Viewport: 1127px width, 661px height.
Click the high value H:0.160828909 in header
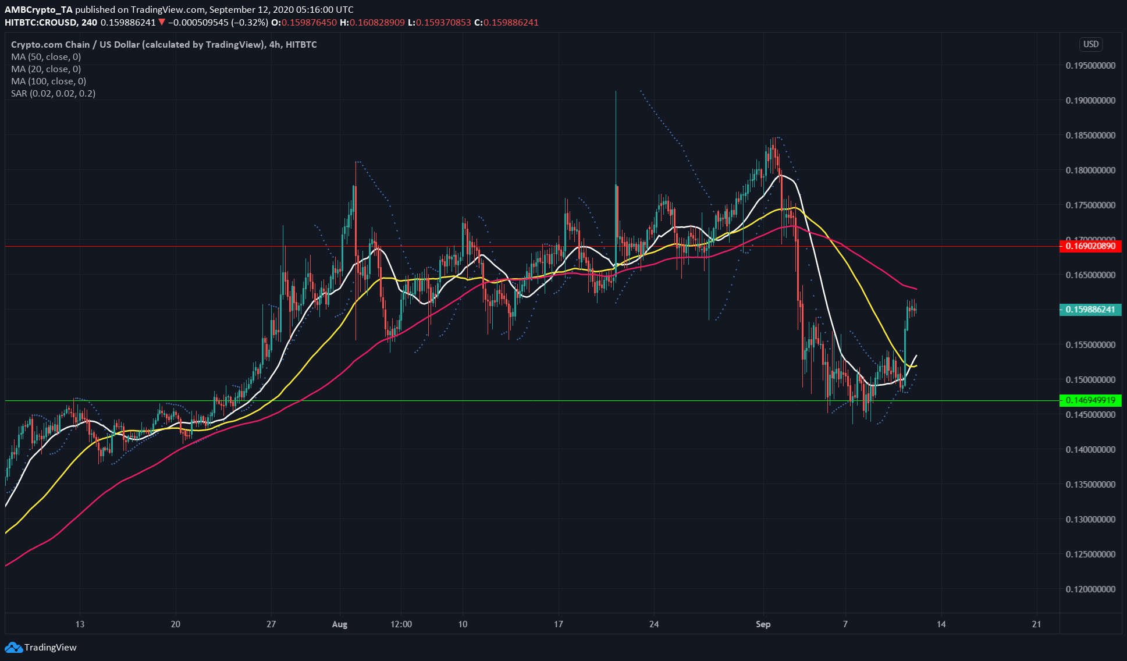click(x=372, y=23)
